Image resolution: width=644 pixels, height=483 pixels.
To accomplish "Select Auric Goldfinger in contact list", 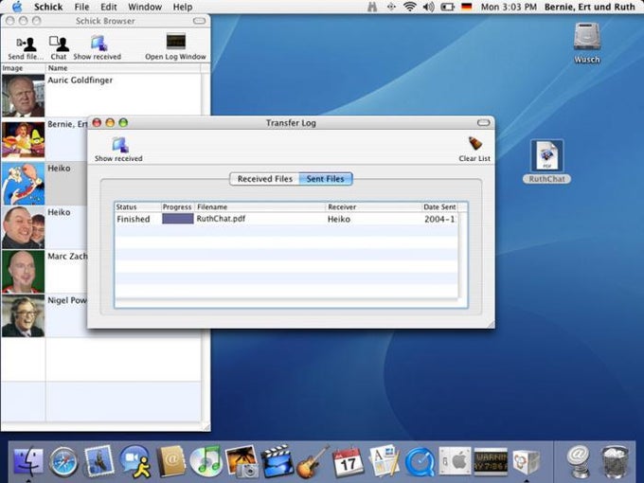I will pos(102,96).
